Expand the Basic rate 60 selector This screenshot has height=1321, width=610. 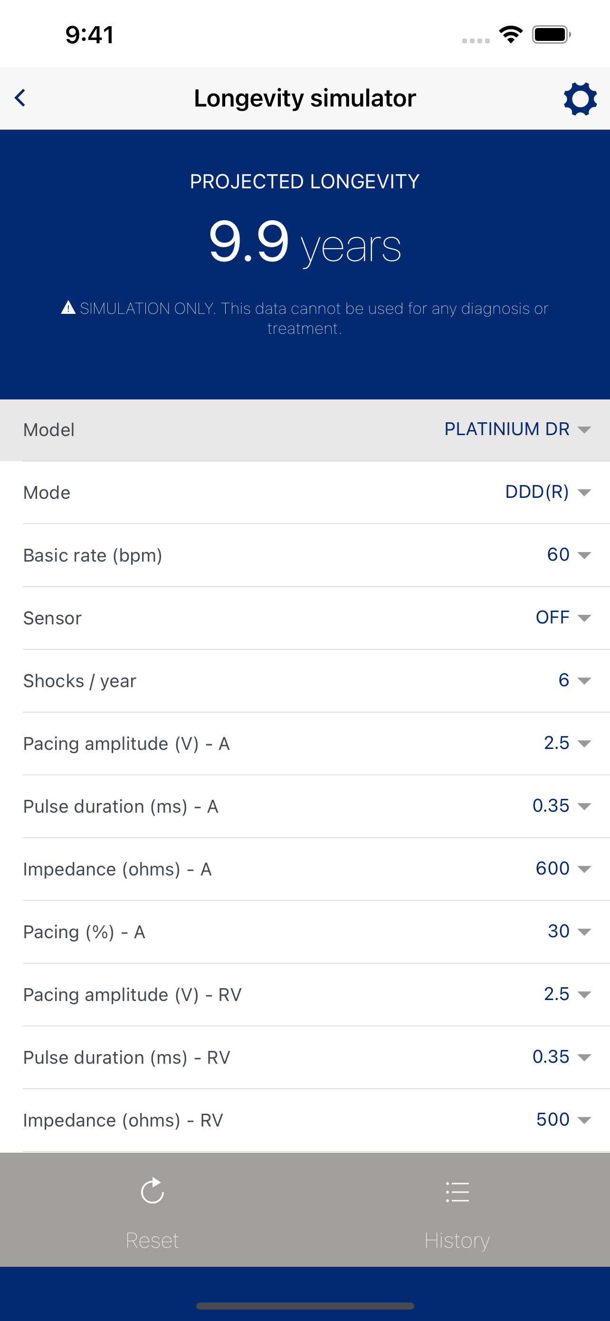point(569,554)
